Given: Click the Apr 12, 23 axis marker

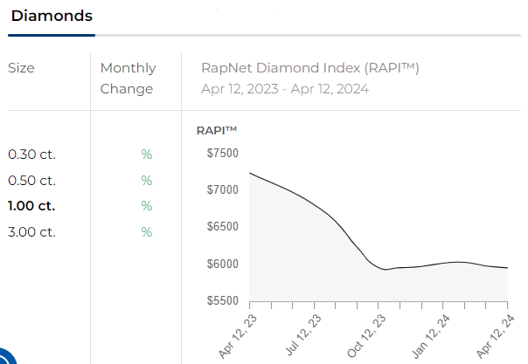Looking at the screenshot, I should tap(238, 336).
